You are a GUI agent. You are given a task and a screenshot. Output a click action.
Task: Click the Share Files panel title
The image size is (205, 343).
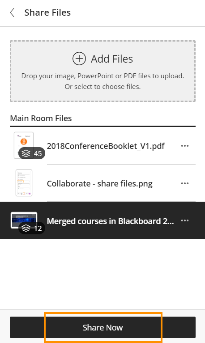[x=47, y=13]
